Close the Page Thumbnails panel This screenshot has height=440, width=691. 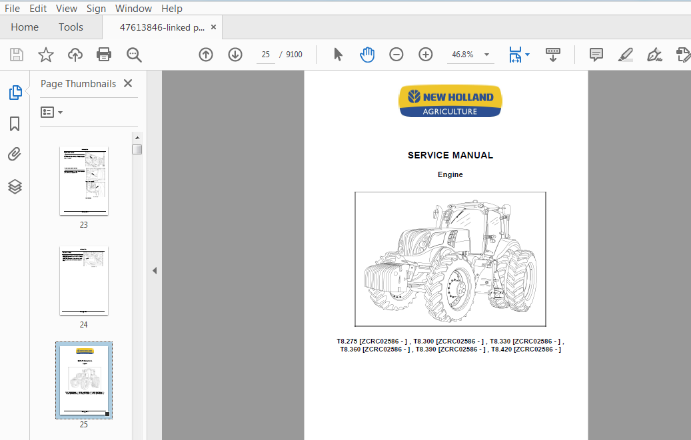(128, 83)
